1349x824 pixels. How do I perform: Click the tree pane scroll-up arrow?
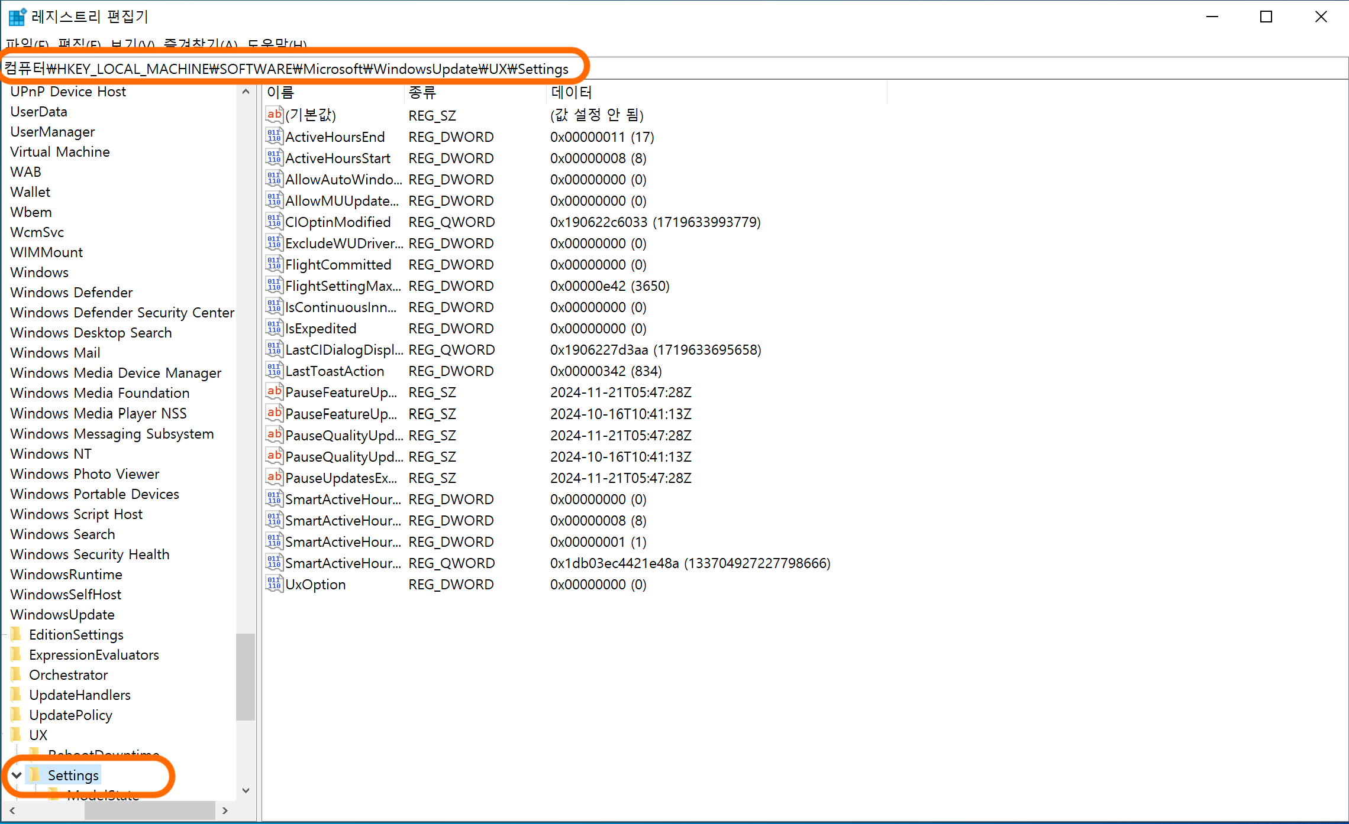coord(246,92)
